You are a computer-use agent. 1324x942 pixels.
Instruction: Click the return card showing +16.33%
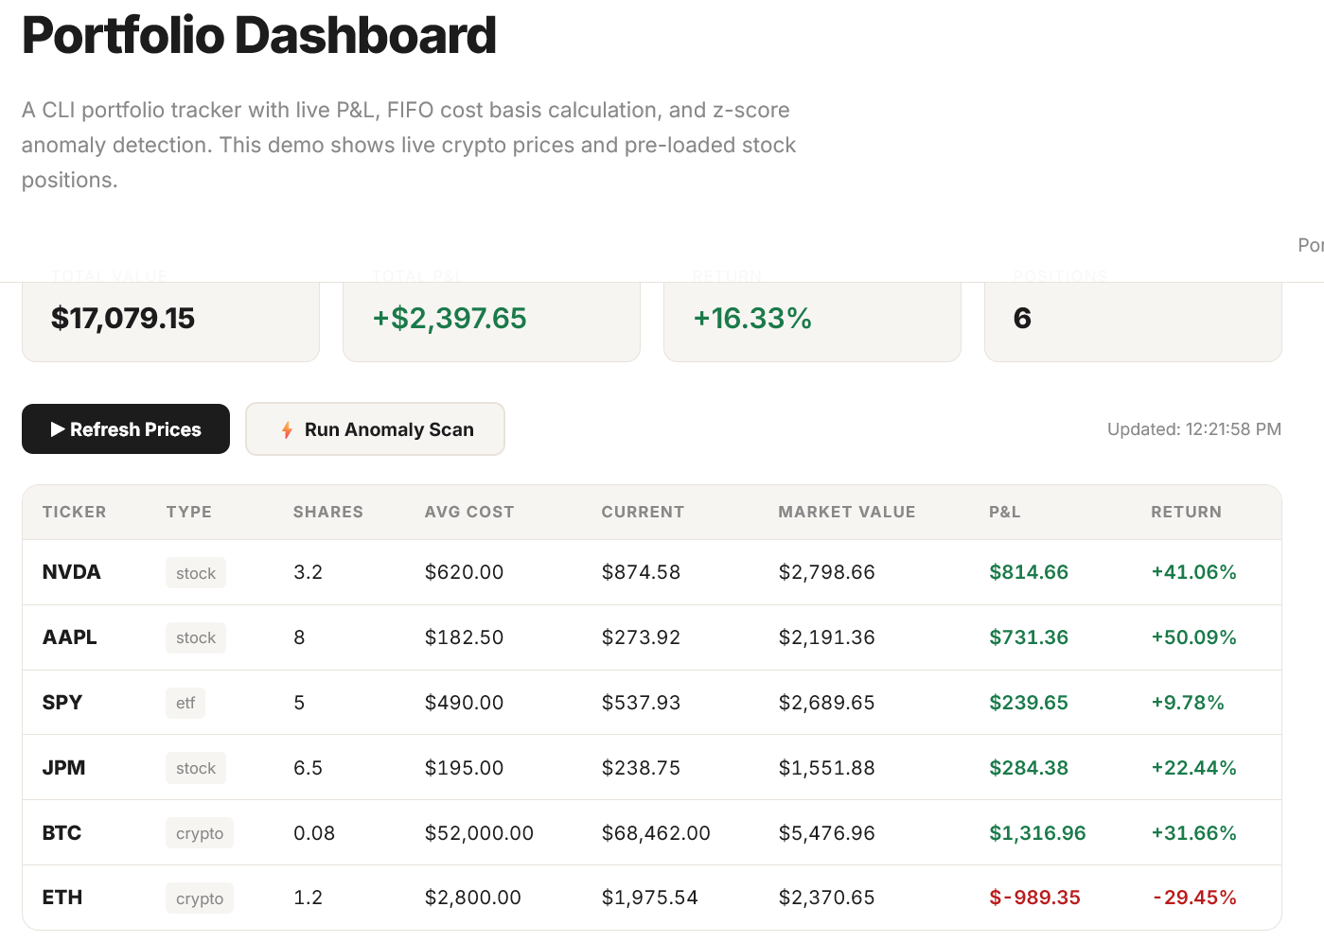pyautogui.click(x=812, y=320)
